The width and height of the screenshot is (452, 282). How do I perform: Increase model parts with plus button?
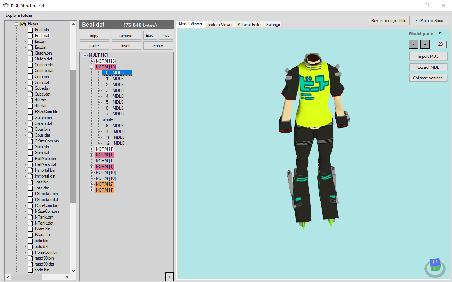pos(425,44)
